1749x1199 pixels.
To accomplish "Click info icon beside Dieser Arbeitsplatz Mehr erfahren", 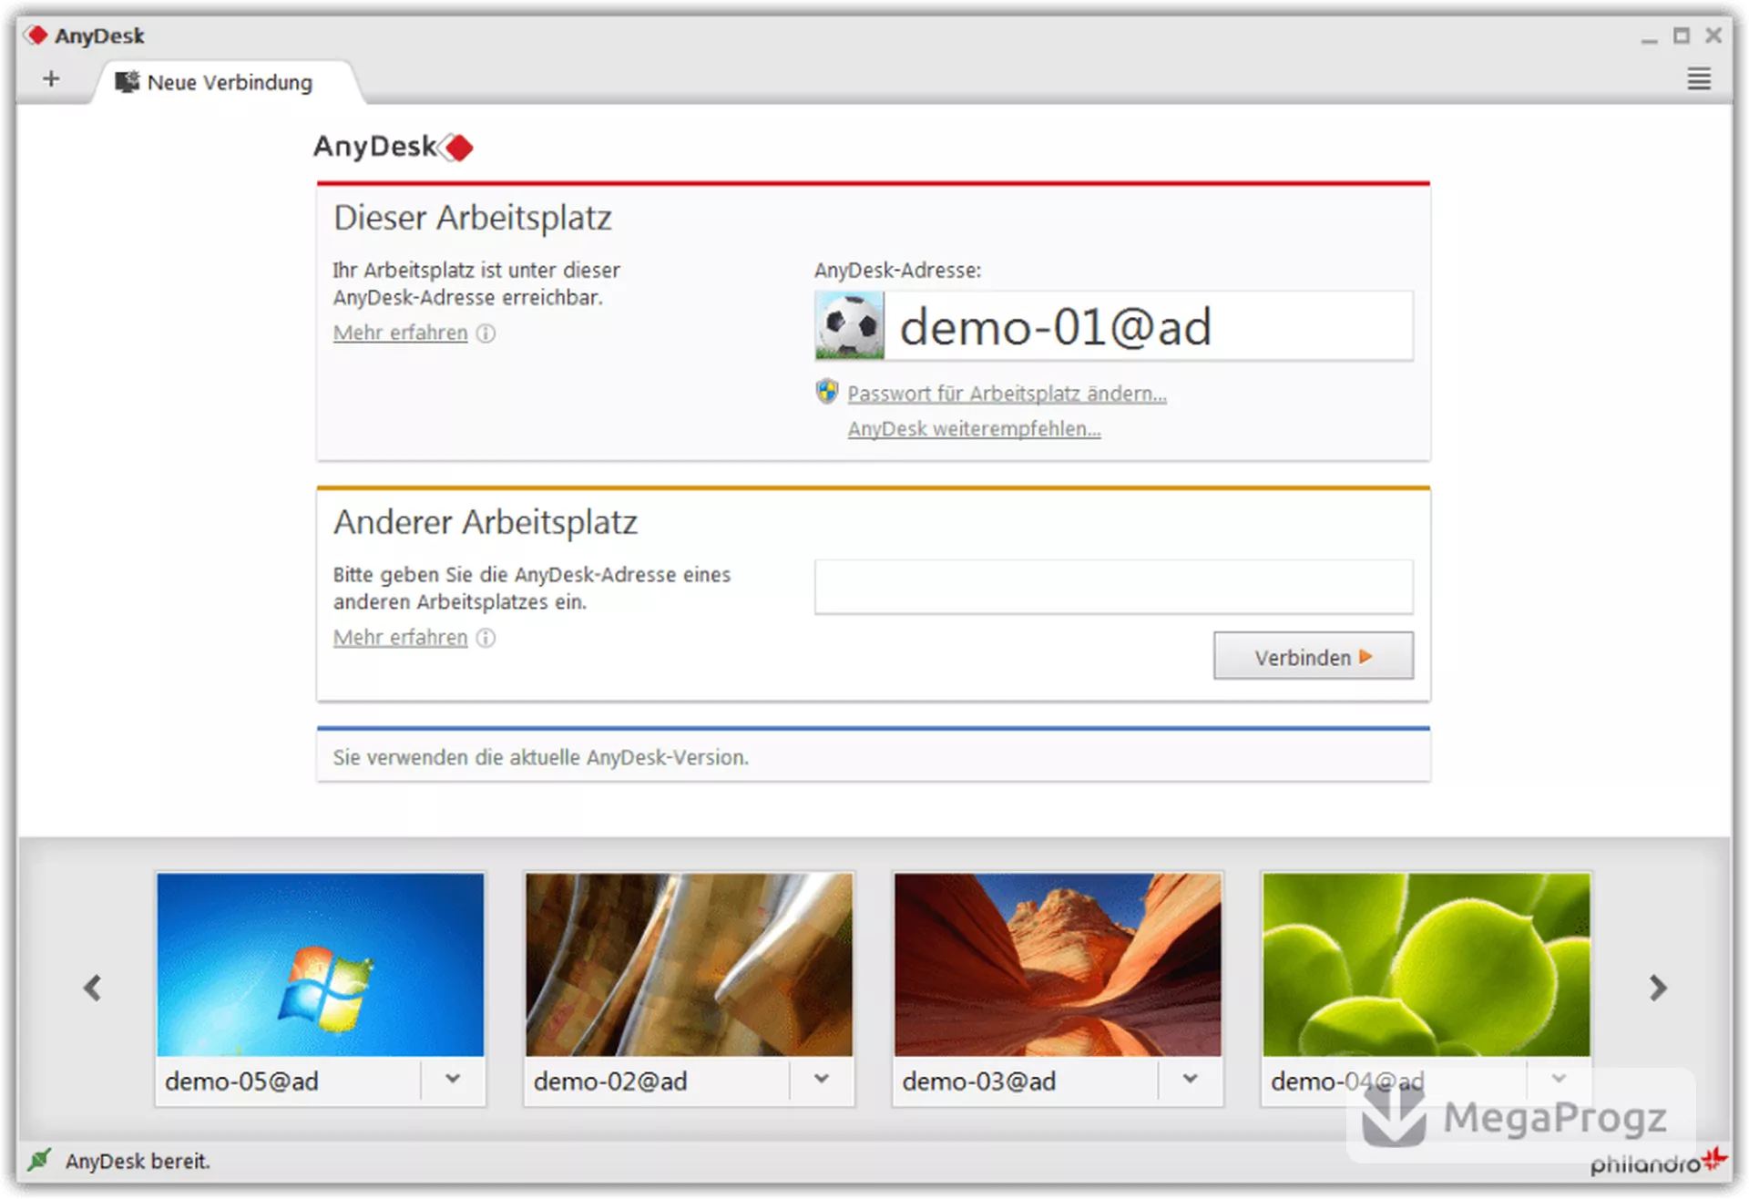I will pyautogui.click(x=486, y=333).
